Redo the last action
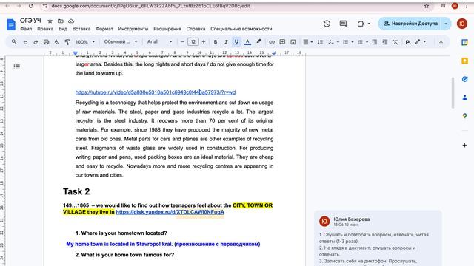The width and height of the screenshot is (474, 266). (x=36, y=42)
